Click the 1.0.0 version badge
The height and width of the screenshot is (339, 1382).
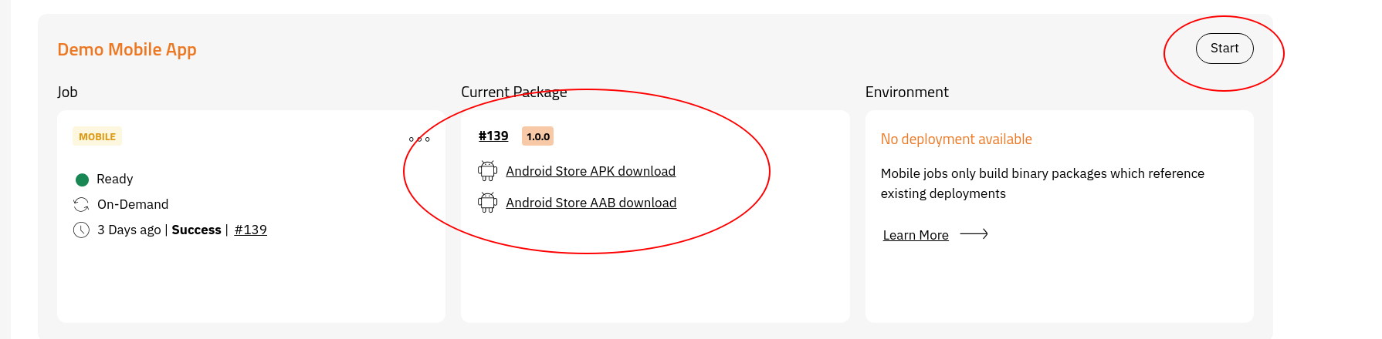pyautogui.click(x=538, y=136)
